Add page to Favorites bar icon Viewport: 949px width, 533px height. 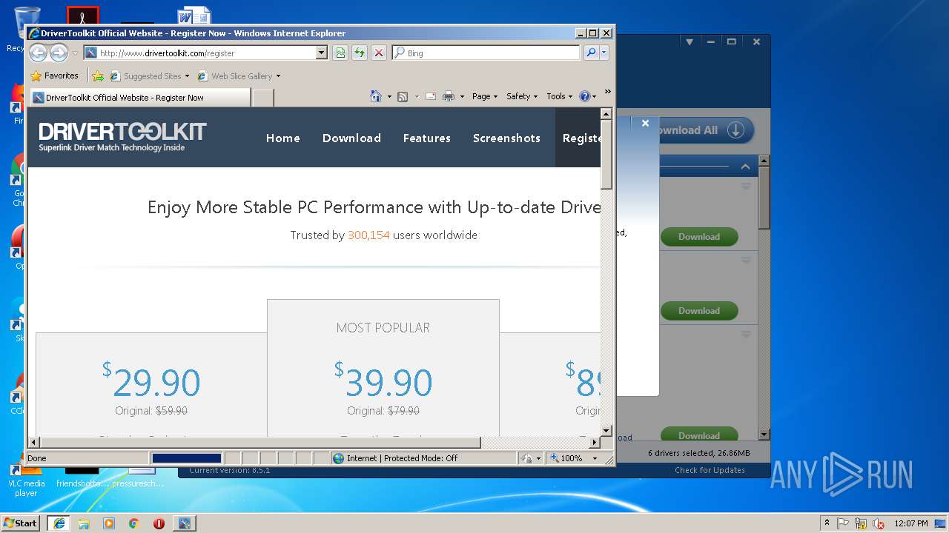pos(98,76)
